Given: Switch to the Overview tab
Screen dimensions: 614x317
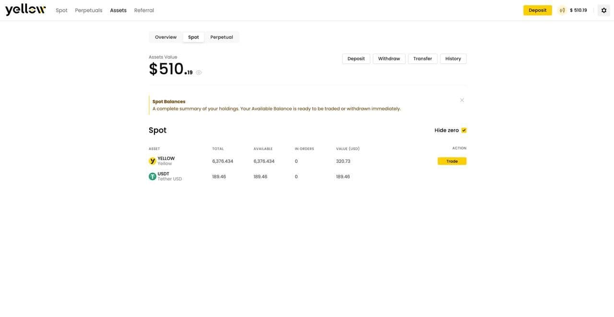Looking at the screenshot, I should (x=166, y=37).
